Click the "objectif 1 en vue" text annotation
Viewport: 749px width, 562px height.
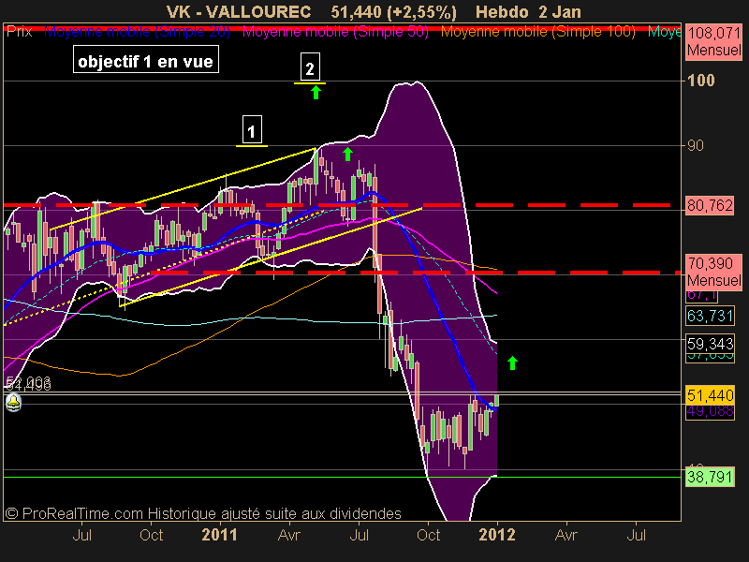(146, 59)
